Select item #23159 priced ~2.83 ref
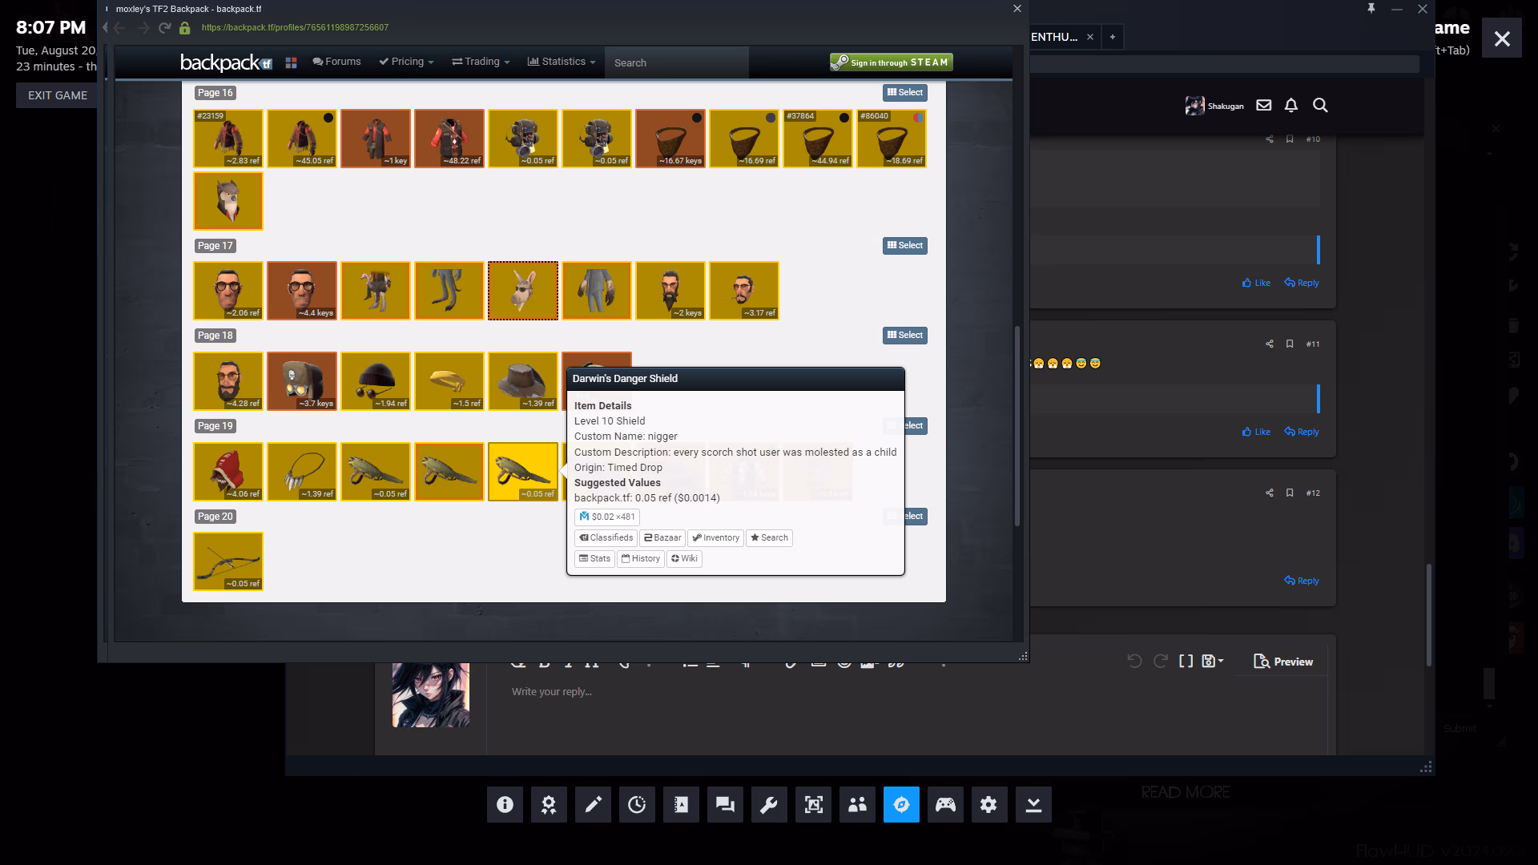This screenshot has width=1538, height=865. 228,139
